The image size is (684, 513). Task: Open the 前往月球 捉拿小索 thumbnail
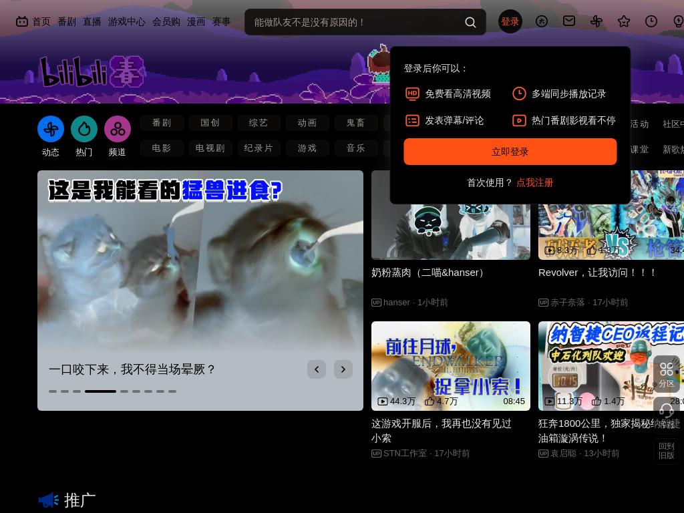451,366
